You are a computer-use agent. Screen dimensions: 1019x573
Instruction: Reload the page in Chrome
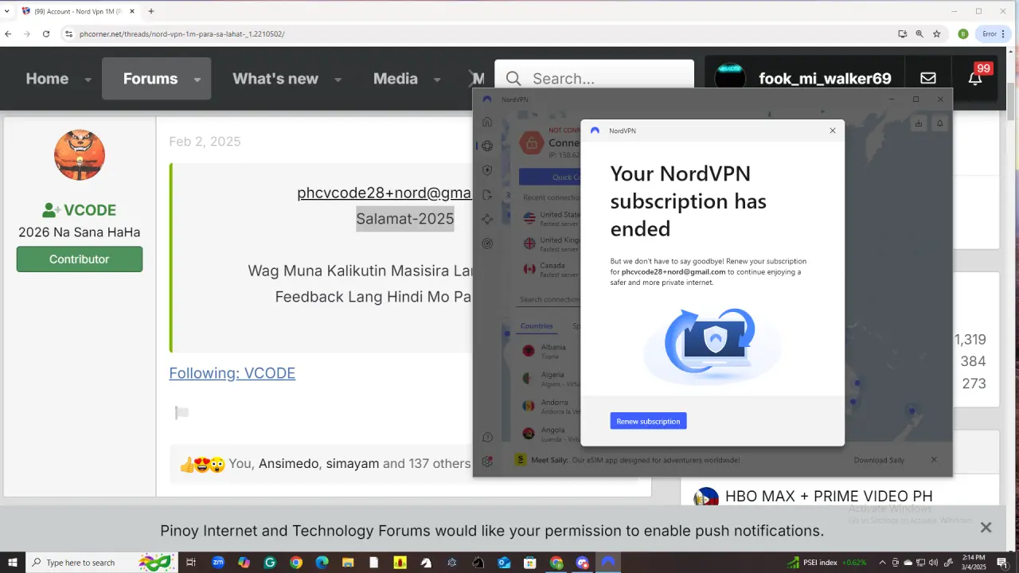[46, 34]
